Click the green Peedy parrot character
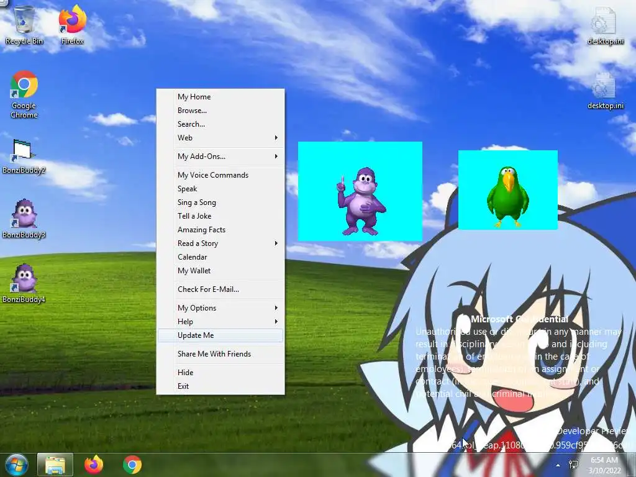 pyautogui.click(x=508, y=196)
